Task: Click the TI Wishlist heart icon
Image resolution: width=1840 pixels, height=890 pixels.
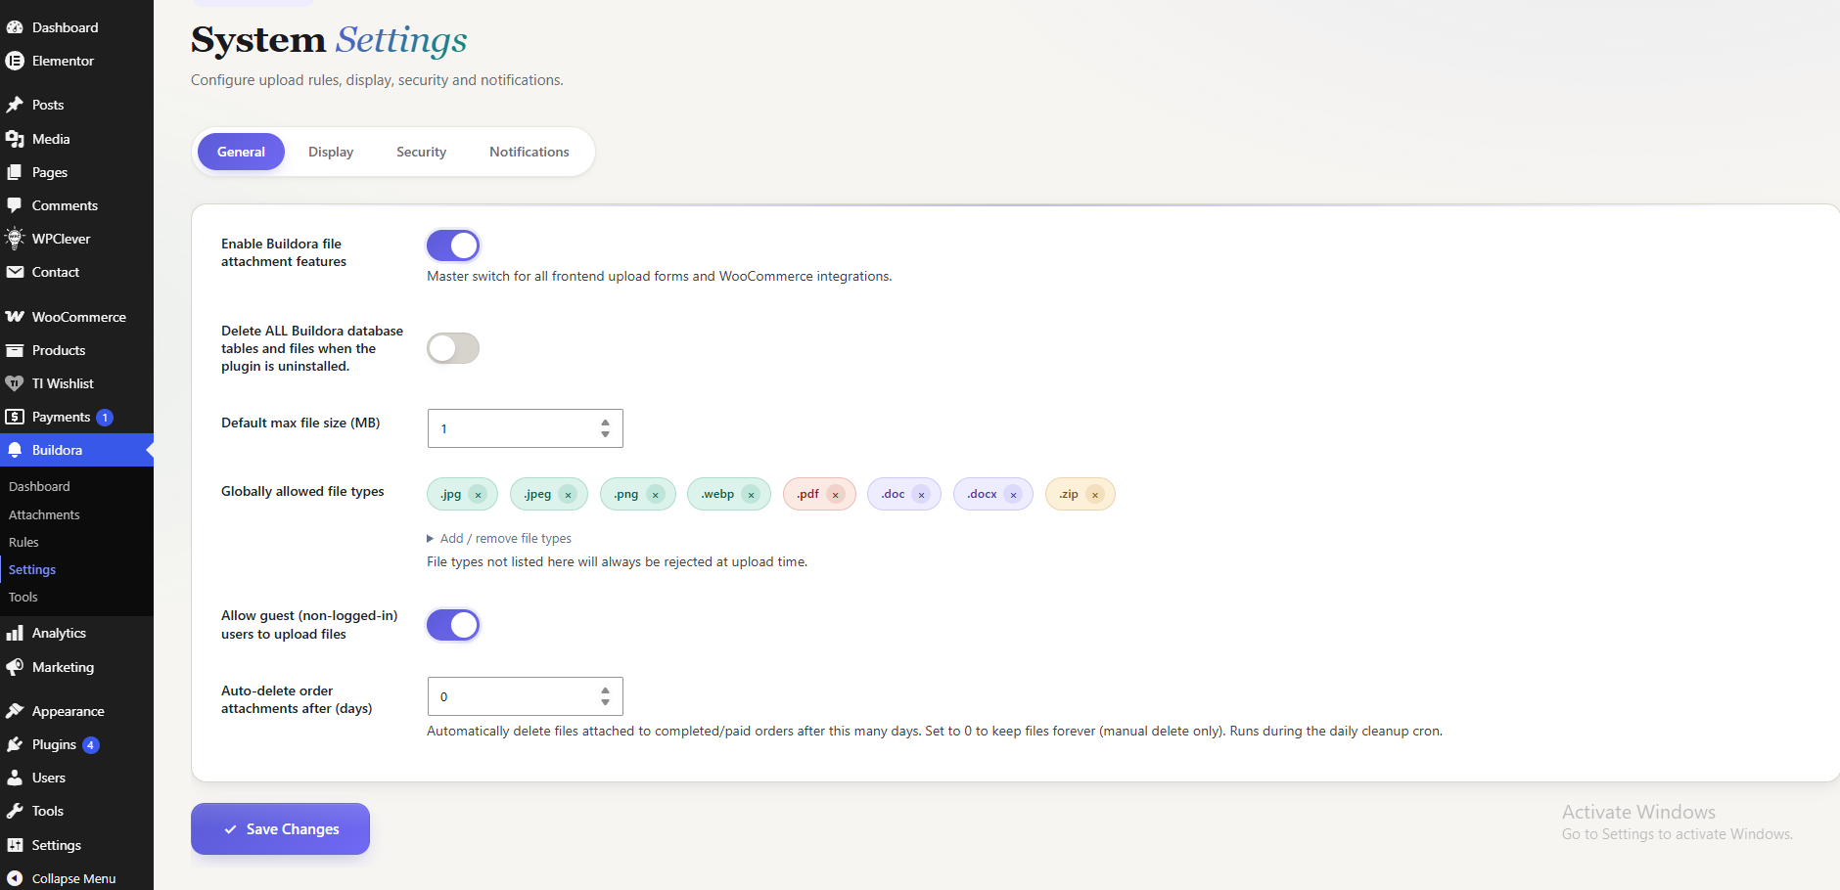Action: point(15,383)
